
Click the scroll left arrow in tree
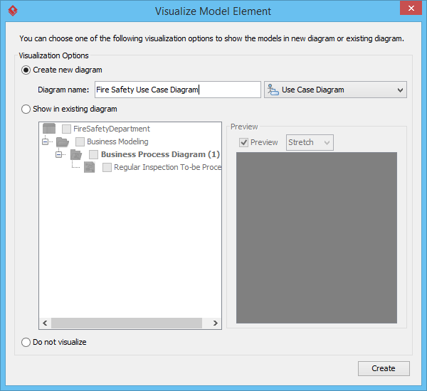click(46, 323)
